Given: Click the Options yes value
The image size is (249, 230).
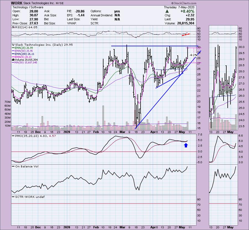Looking at the screenshot, I should point(117,11).
